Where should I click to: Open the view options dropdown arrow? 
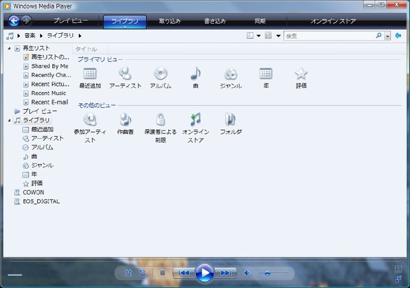(x=278, y=36)
